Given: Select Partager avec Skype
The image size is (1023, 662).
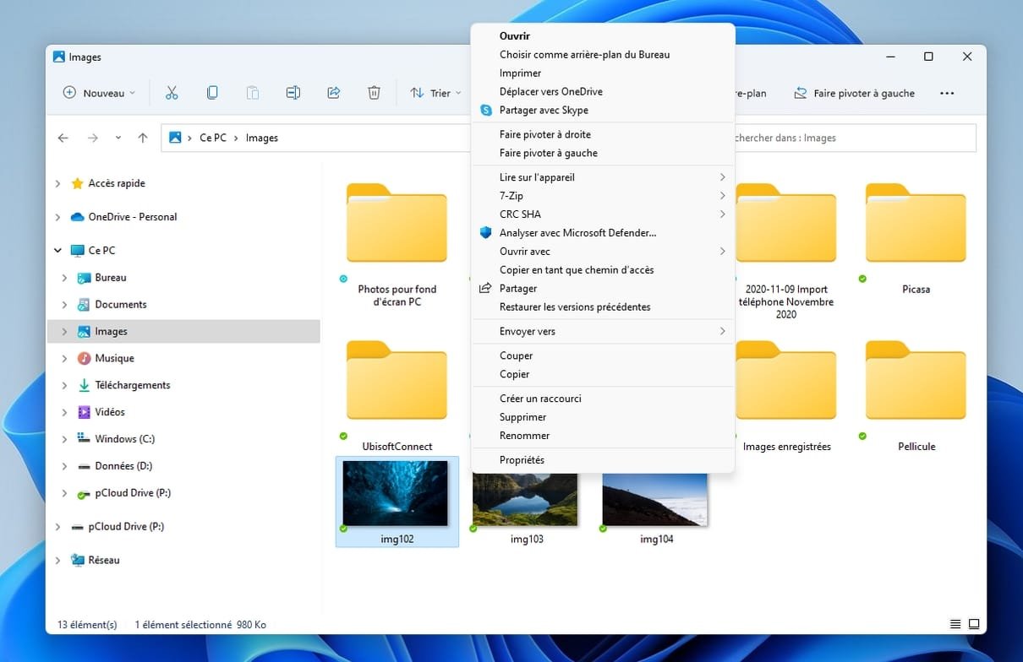Looking at the screenshot, I should pos(602,111).
